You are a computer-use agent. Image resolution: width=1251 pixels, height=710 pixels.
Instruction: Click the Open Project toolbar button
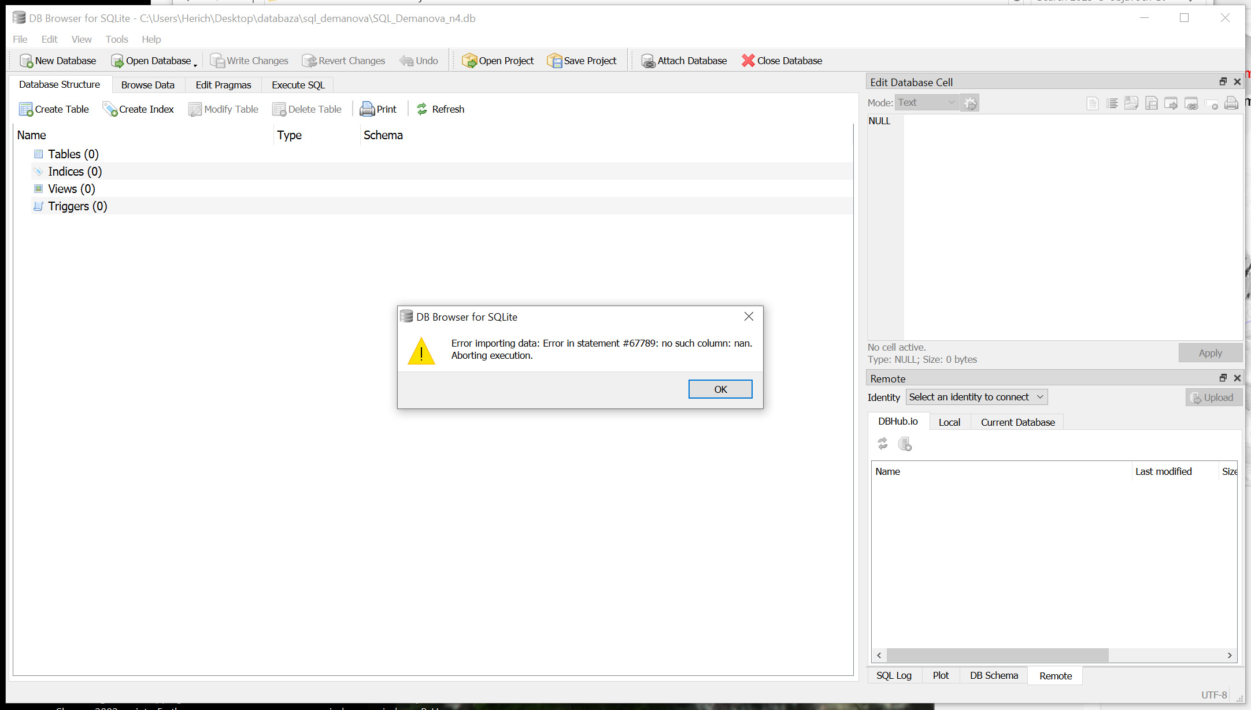[498, 61]
